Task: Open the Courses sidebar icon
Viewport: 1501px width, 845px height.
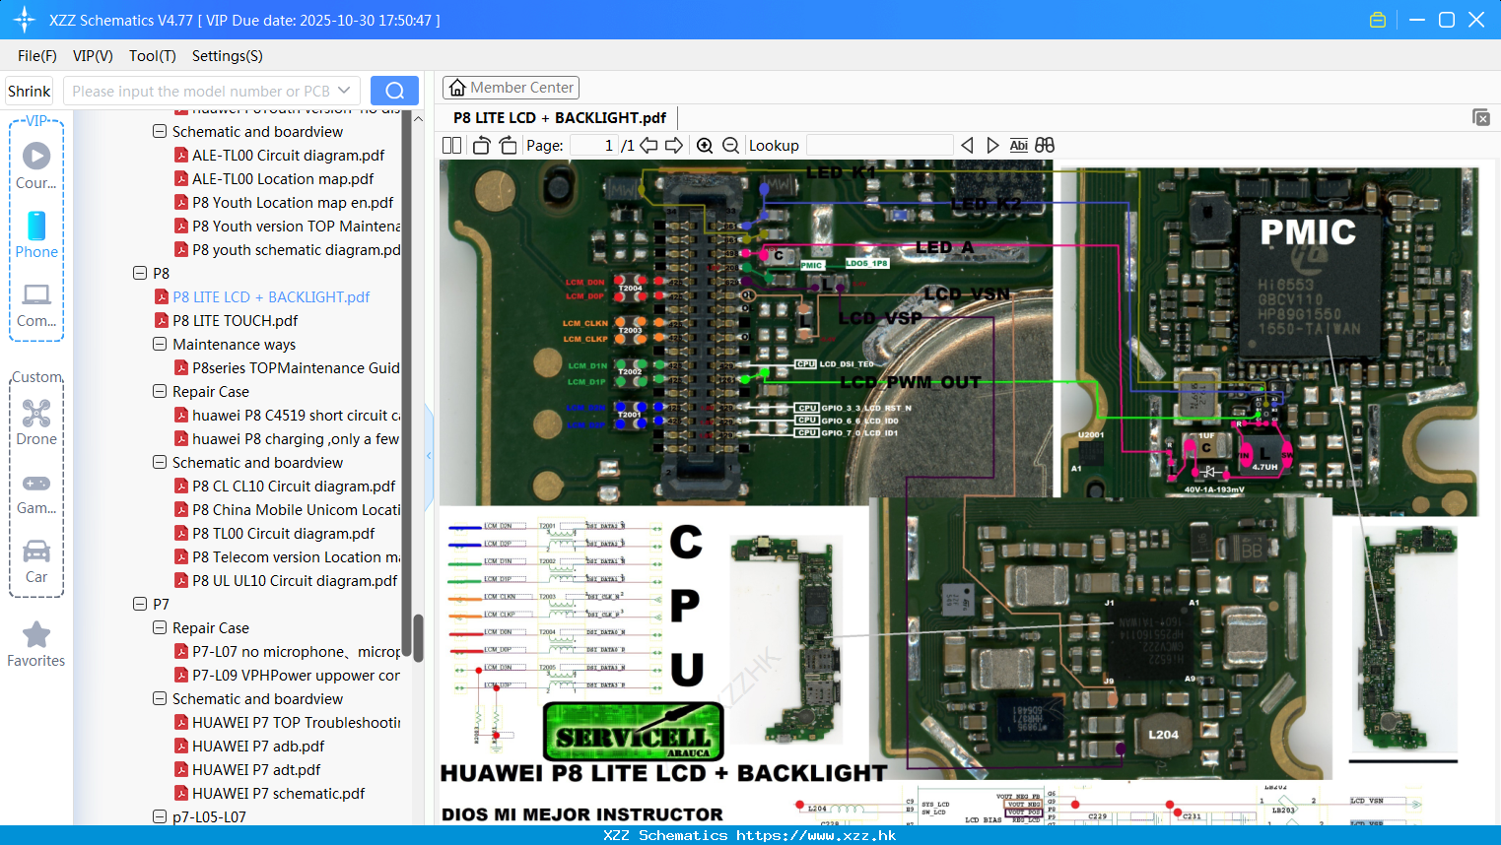Action: pyautogui.click(x=36, y=165)
